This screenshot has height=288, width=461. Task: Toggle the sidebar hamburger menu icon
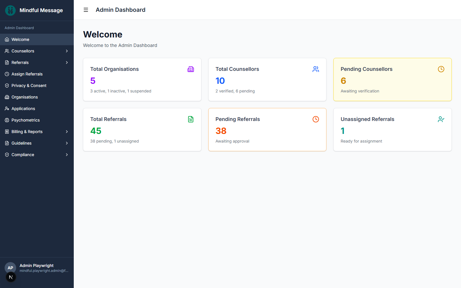[86, 10]
